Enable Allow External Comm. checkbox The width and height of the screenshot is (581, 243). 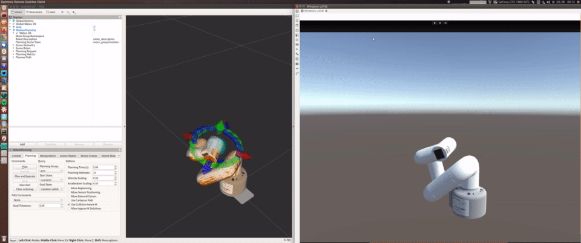69,196
